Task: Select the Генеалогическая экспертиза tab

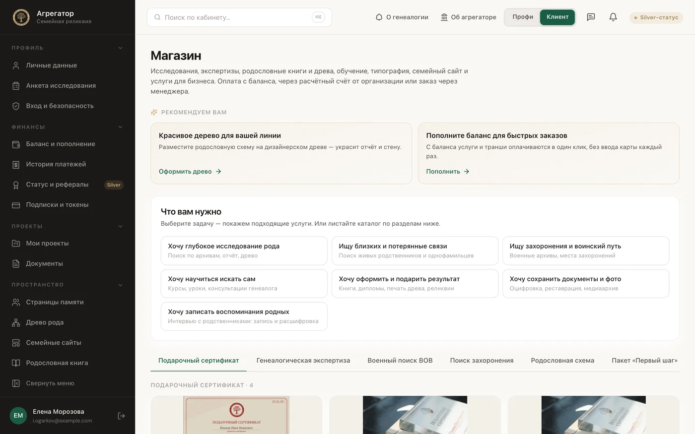Action: [303, 361]
